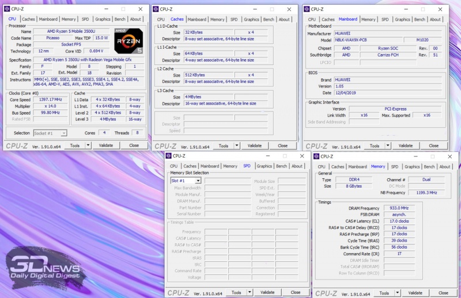Switch to Caches tab in the CPU window

(28, 19)
